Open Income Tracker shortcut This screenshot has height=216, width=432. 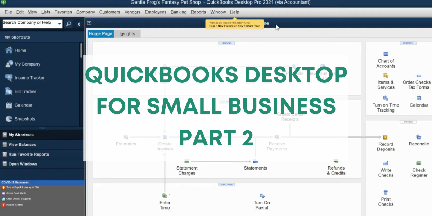[25, 78]
